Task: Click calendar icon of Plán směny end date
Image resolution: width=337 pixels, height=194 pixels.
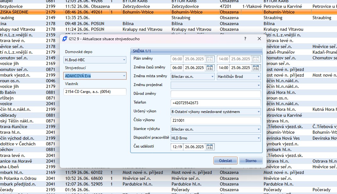Action: coord(257,59)
